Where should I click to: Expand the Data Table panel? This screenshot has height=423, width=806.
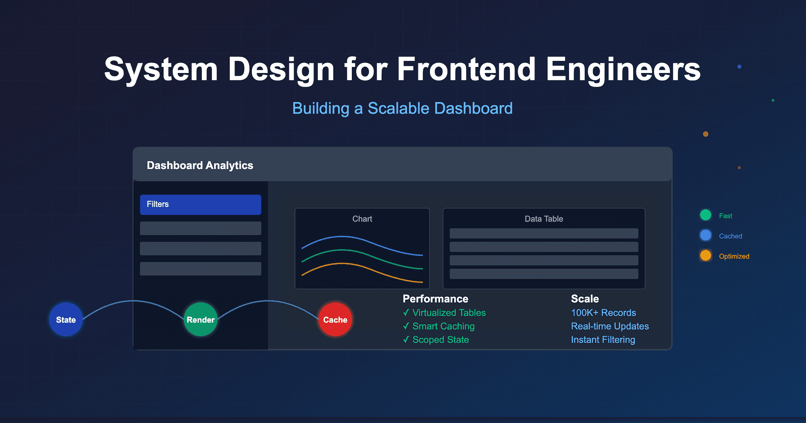pos(544,219)
